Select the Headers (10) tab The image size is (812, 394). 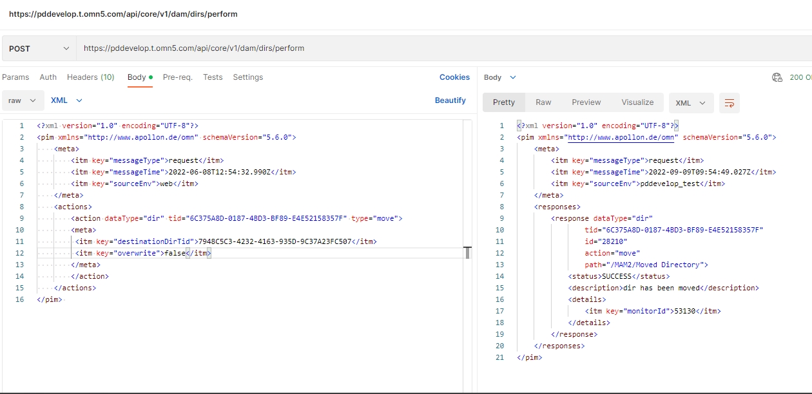tap(90, 77)
